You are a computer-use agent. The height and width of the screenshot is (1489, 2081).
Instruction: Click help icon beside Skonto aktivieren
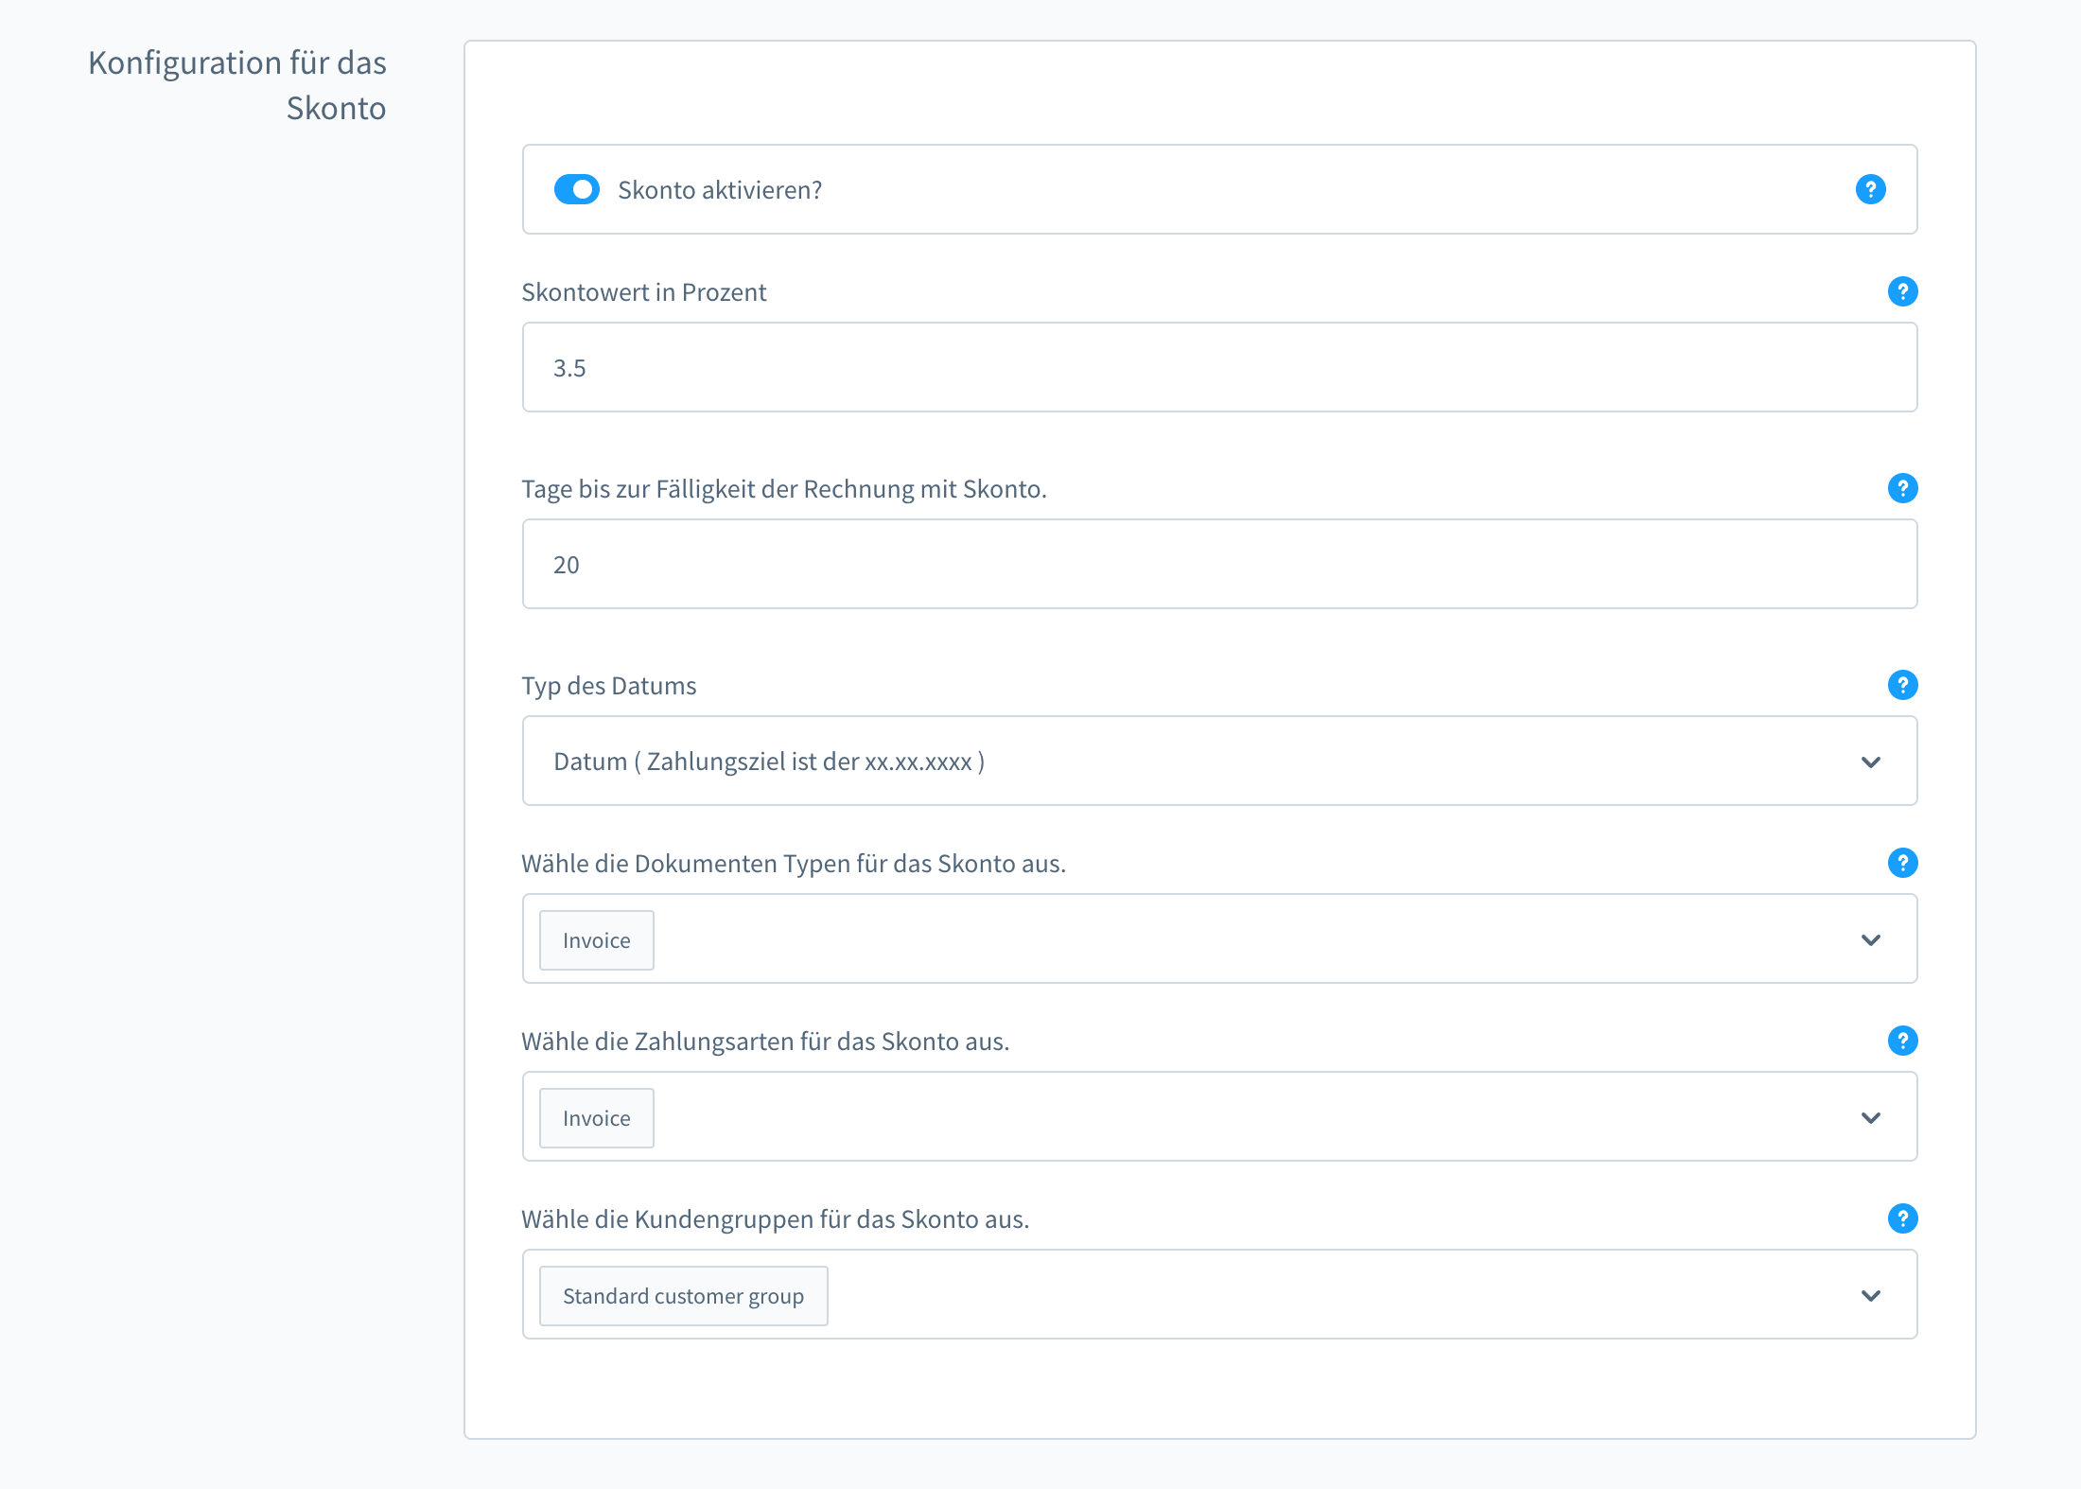click(x=1870, y=189)
